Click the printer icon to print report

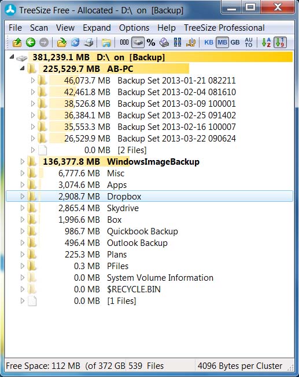click(x=88, y=42)
